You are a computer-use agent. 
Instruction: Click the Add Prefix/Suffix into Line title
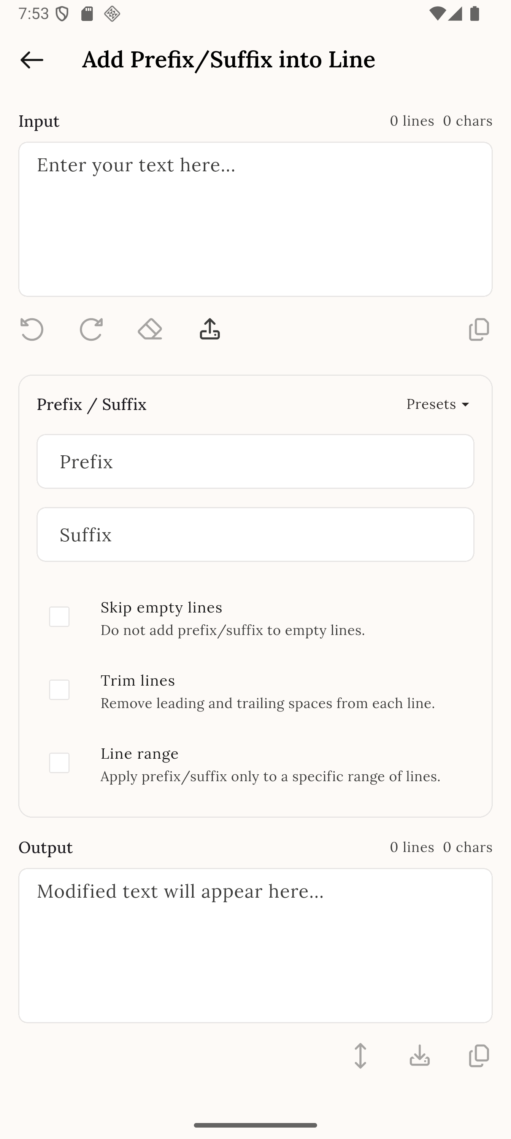point(229,59)
